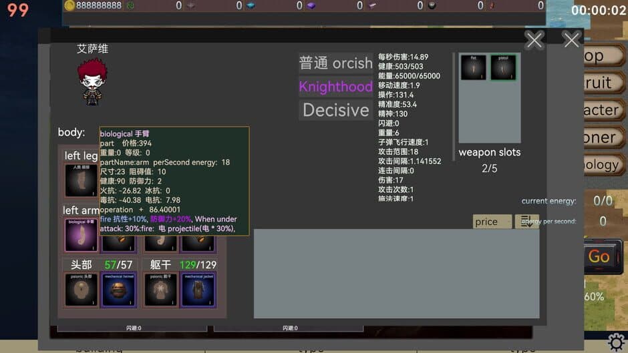Viewport: 628px width, 353px height.
Task: Toggle the sort order icon beside price
Action: tap(526, 222)
